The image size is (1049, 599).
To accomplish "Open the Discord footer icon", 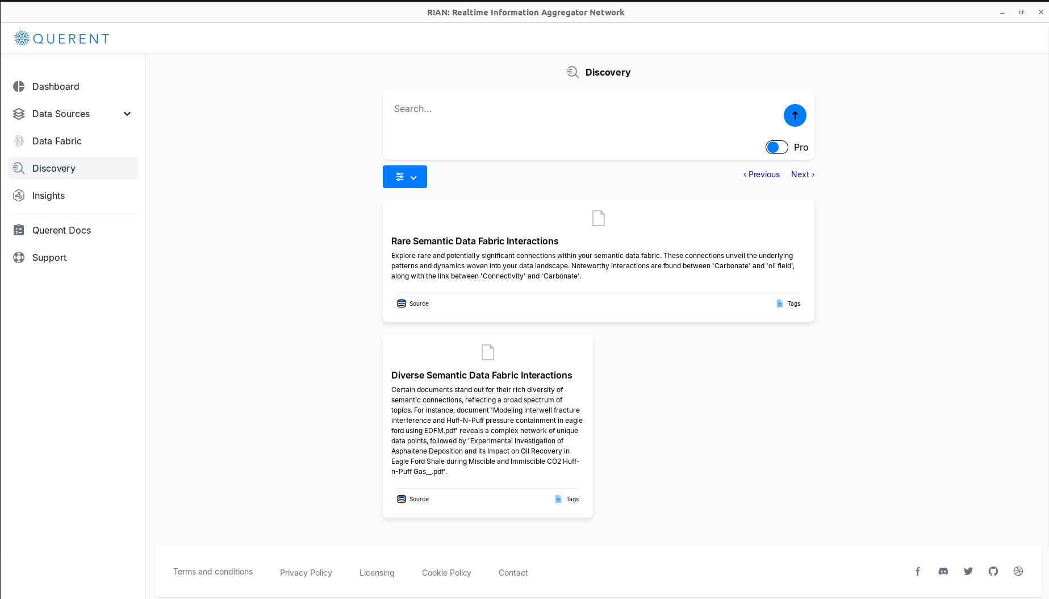I will [943, 571].
